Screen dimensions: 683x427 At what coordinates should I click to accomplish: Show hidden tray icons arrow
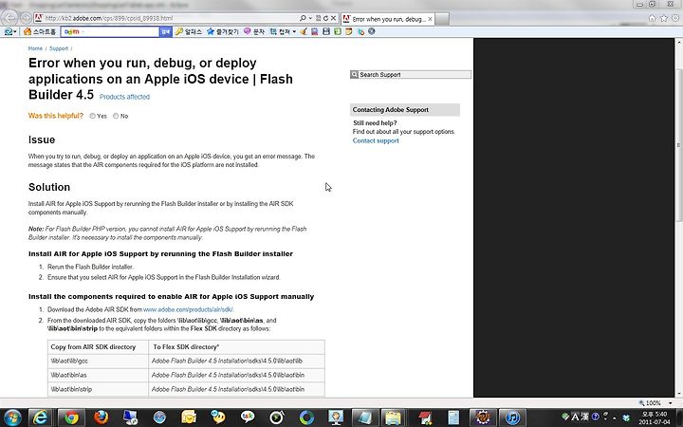click(615, 418)
